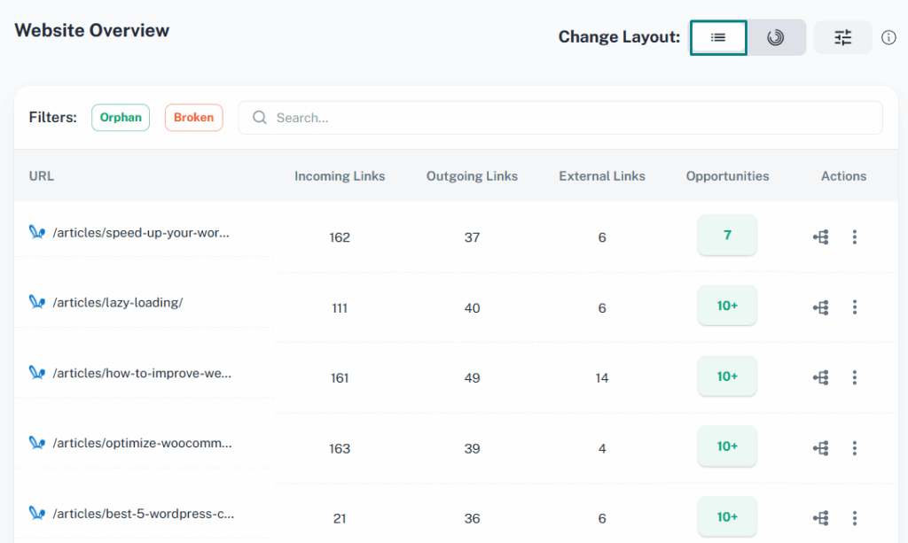Select outgoing links value 49

[472, 378]
